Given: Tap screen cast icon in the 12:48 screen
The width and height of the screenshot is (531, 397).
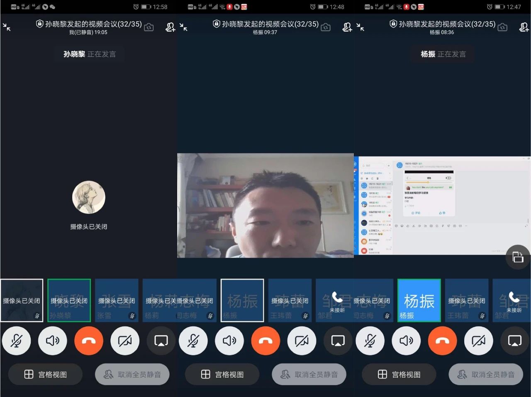Looking at the screenshot, I should (x=338, y=341).
